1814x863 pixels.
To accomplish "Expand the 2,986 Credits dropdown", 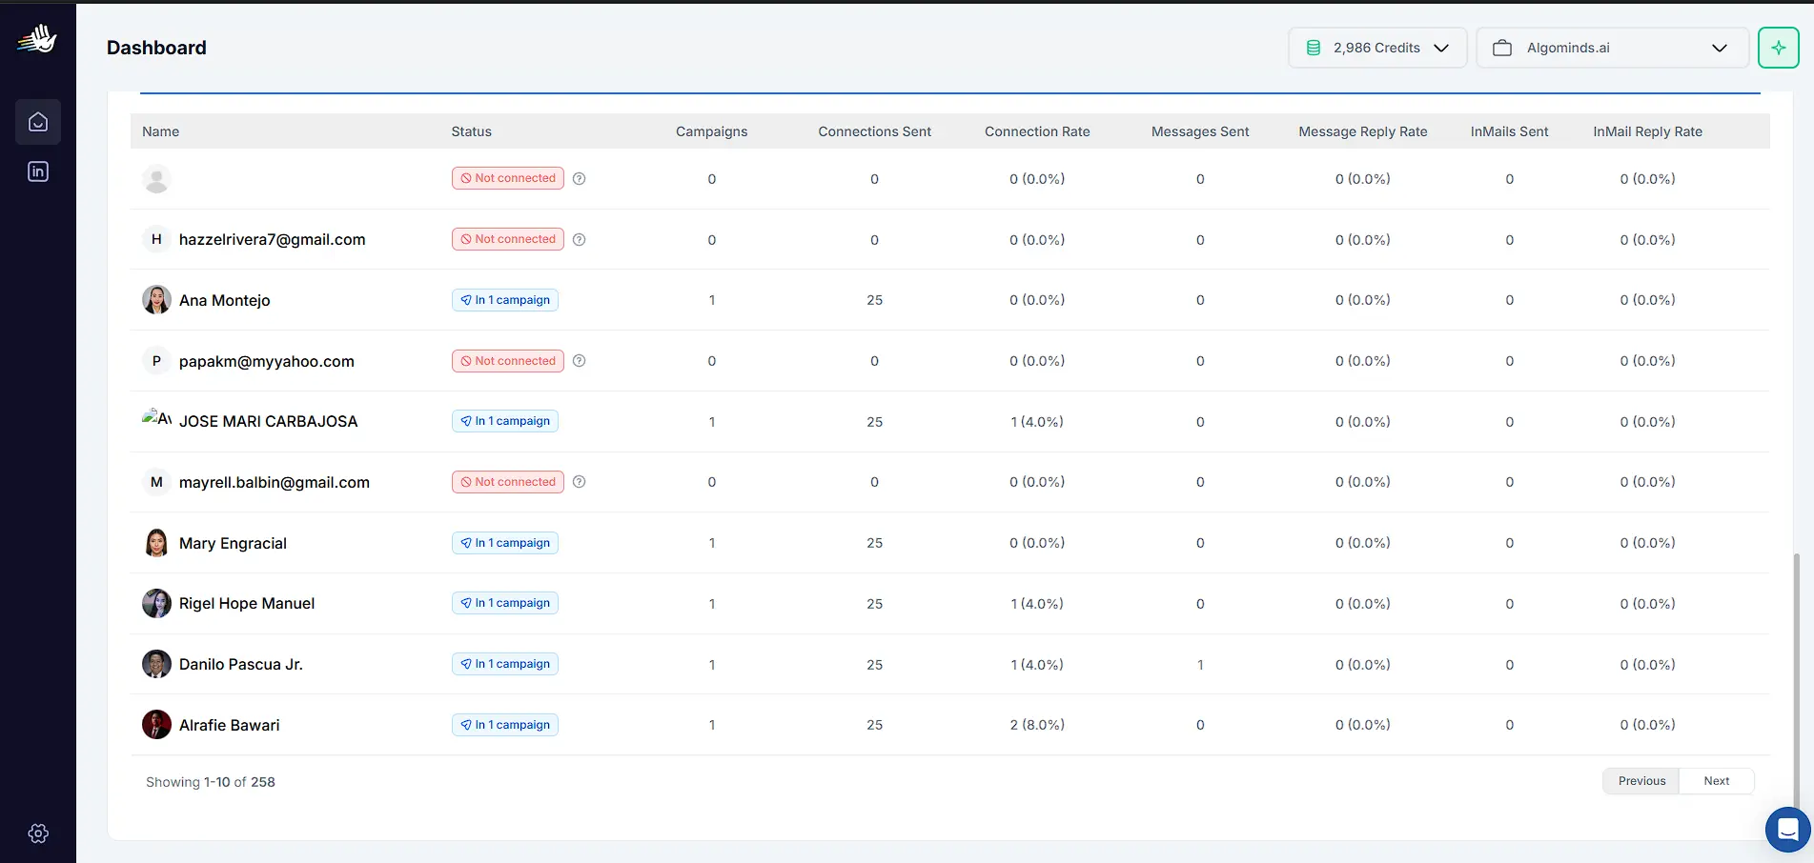I will point(1377,48).
